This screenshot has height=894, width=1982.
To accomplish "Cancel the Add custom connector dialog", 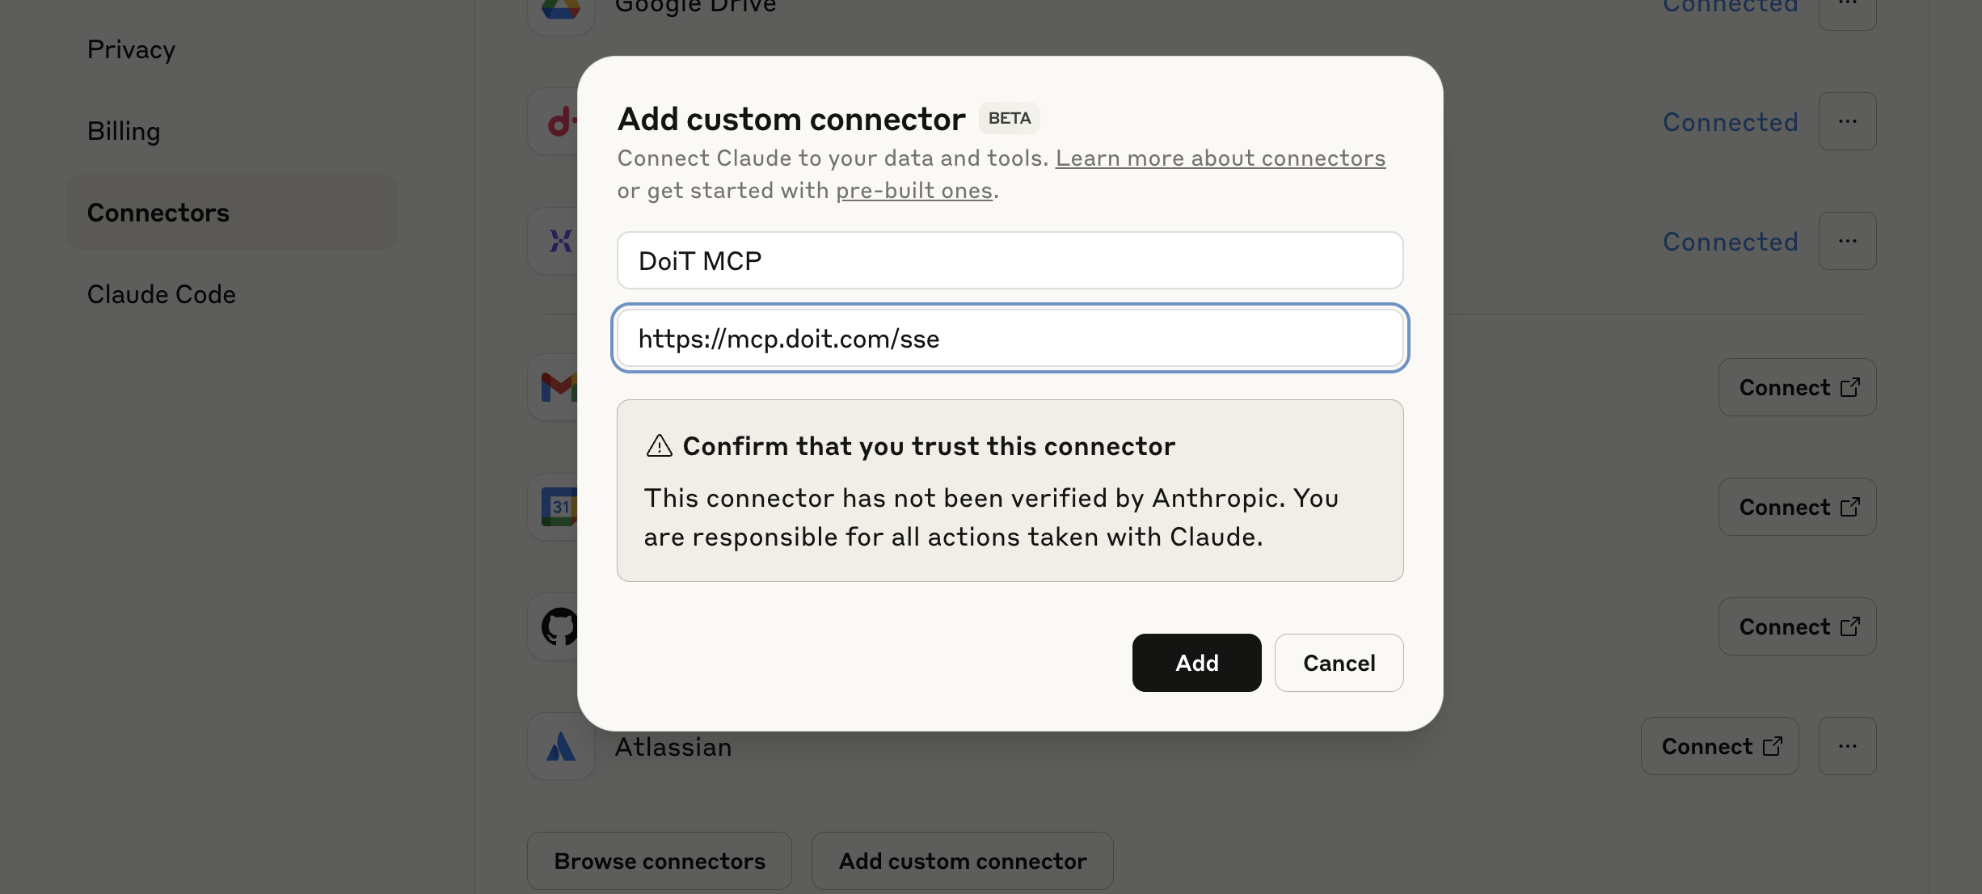I will pos(1339,663).
